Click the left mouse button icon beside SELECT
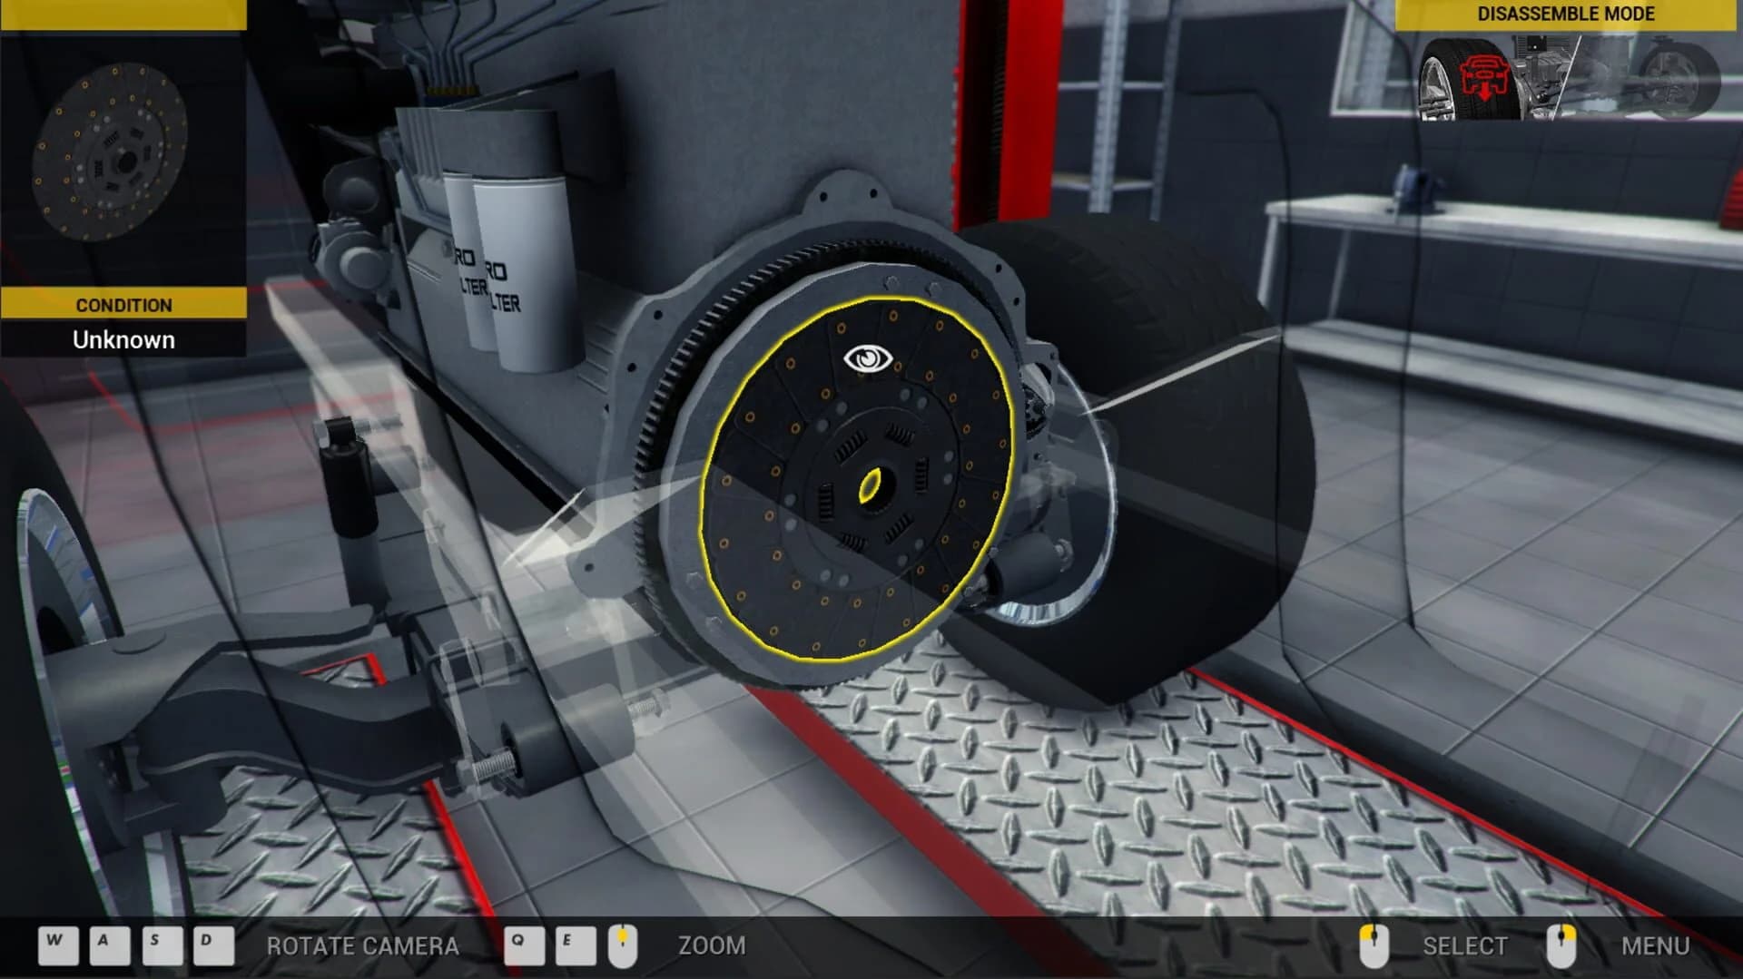This screenshot has width=1743, height=979. pos(1373,945)
